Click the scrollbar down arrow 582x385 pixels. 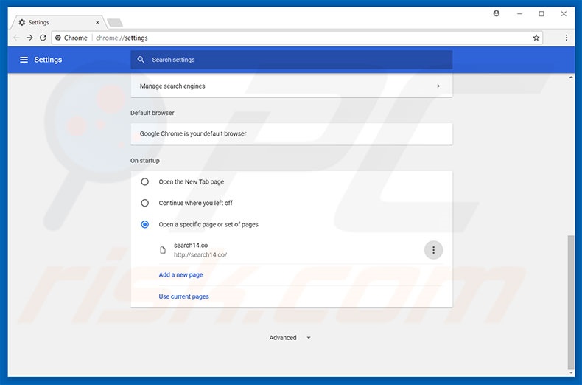[x=570, y=372]
